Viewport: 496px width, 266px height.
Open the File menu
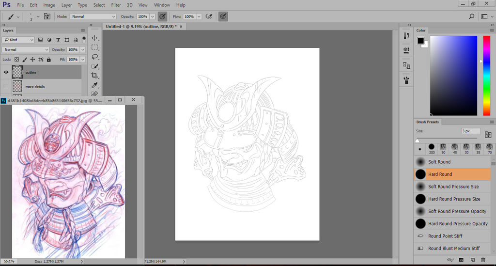[20, 5]
